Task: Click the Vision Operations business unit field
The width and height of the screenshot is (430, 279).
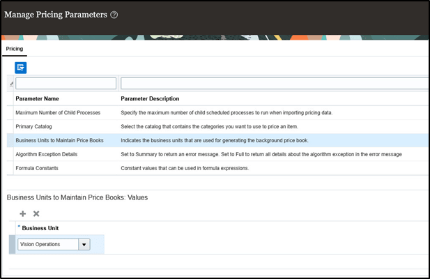Action: tap(48, 244)
